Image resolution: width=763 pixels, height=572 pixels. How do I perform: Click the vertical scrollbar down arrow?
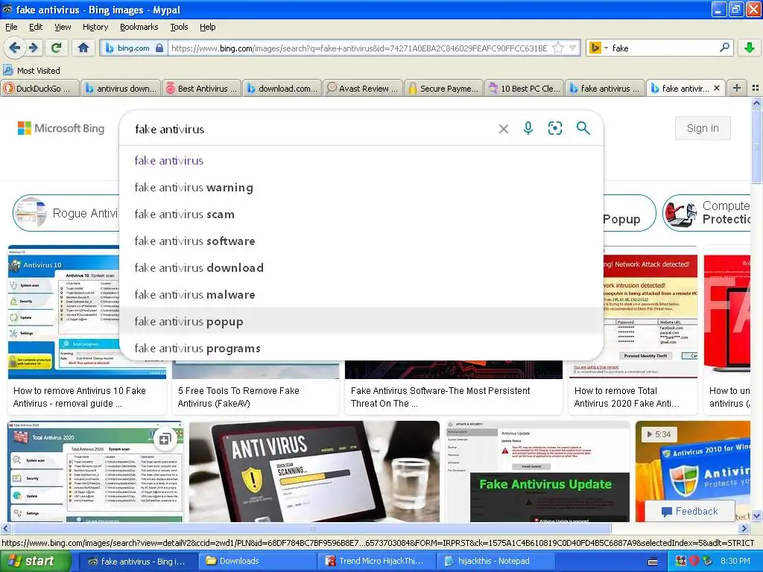[756, 516]
